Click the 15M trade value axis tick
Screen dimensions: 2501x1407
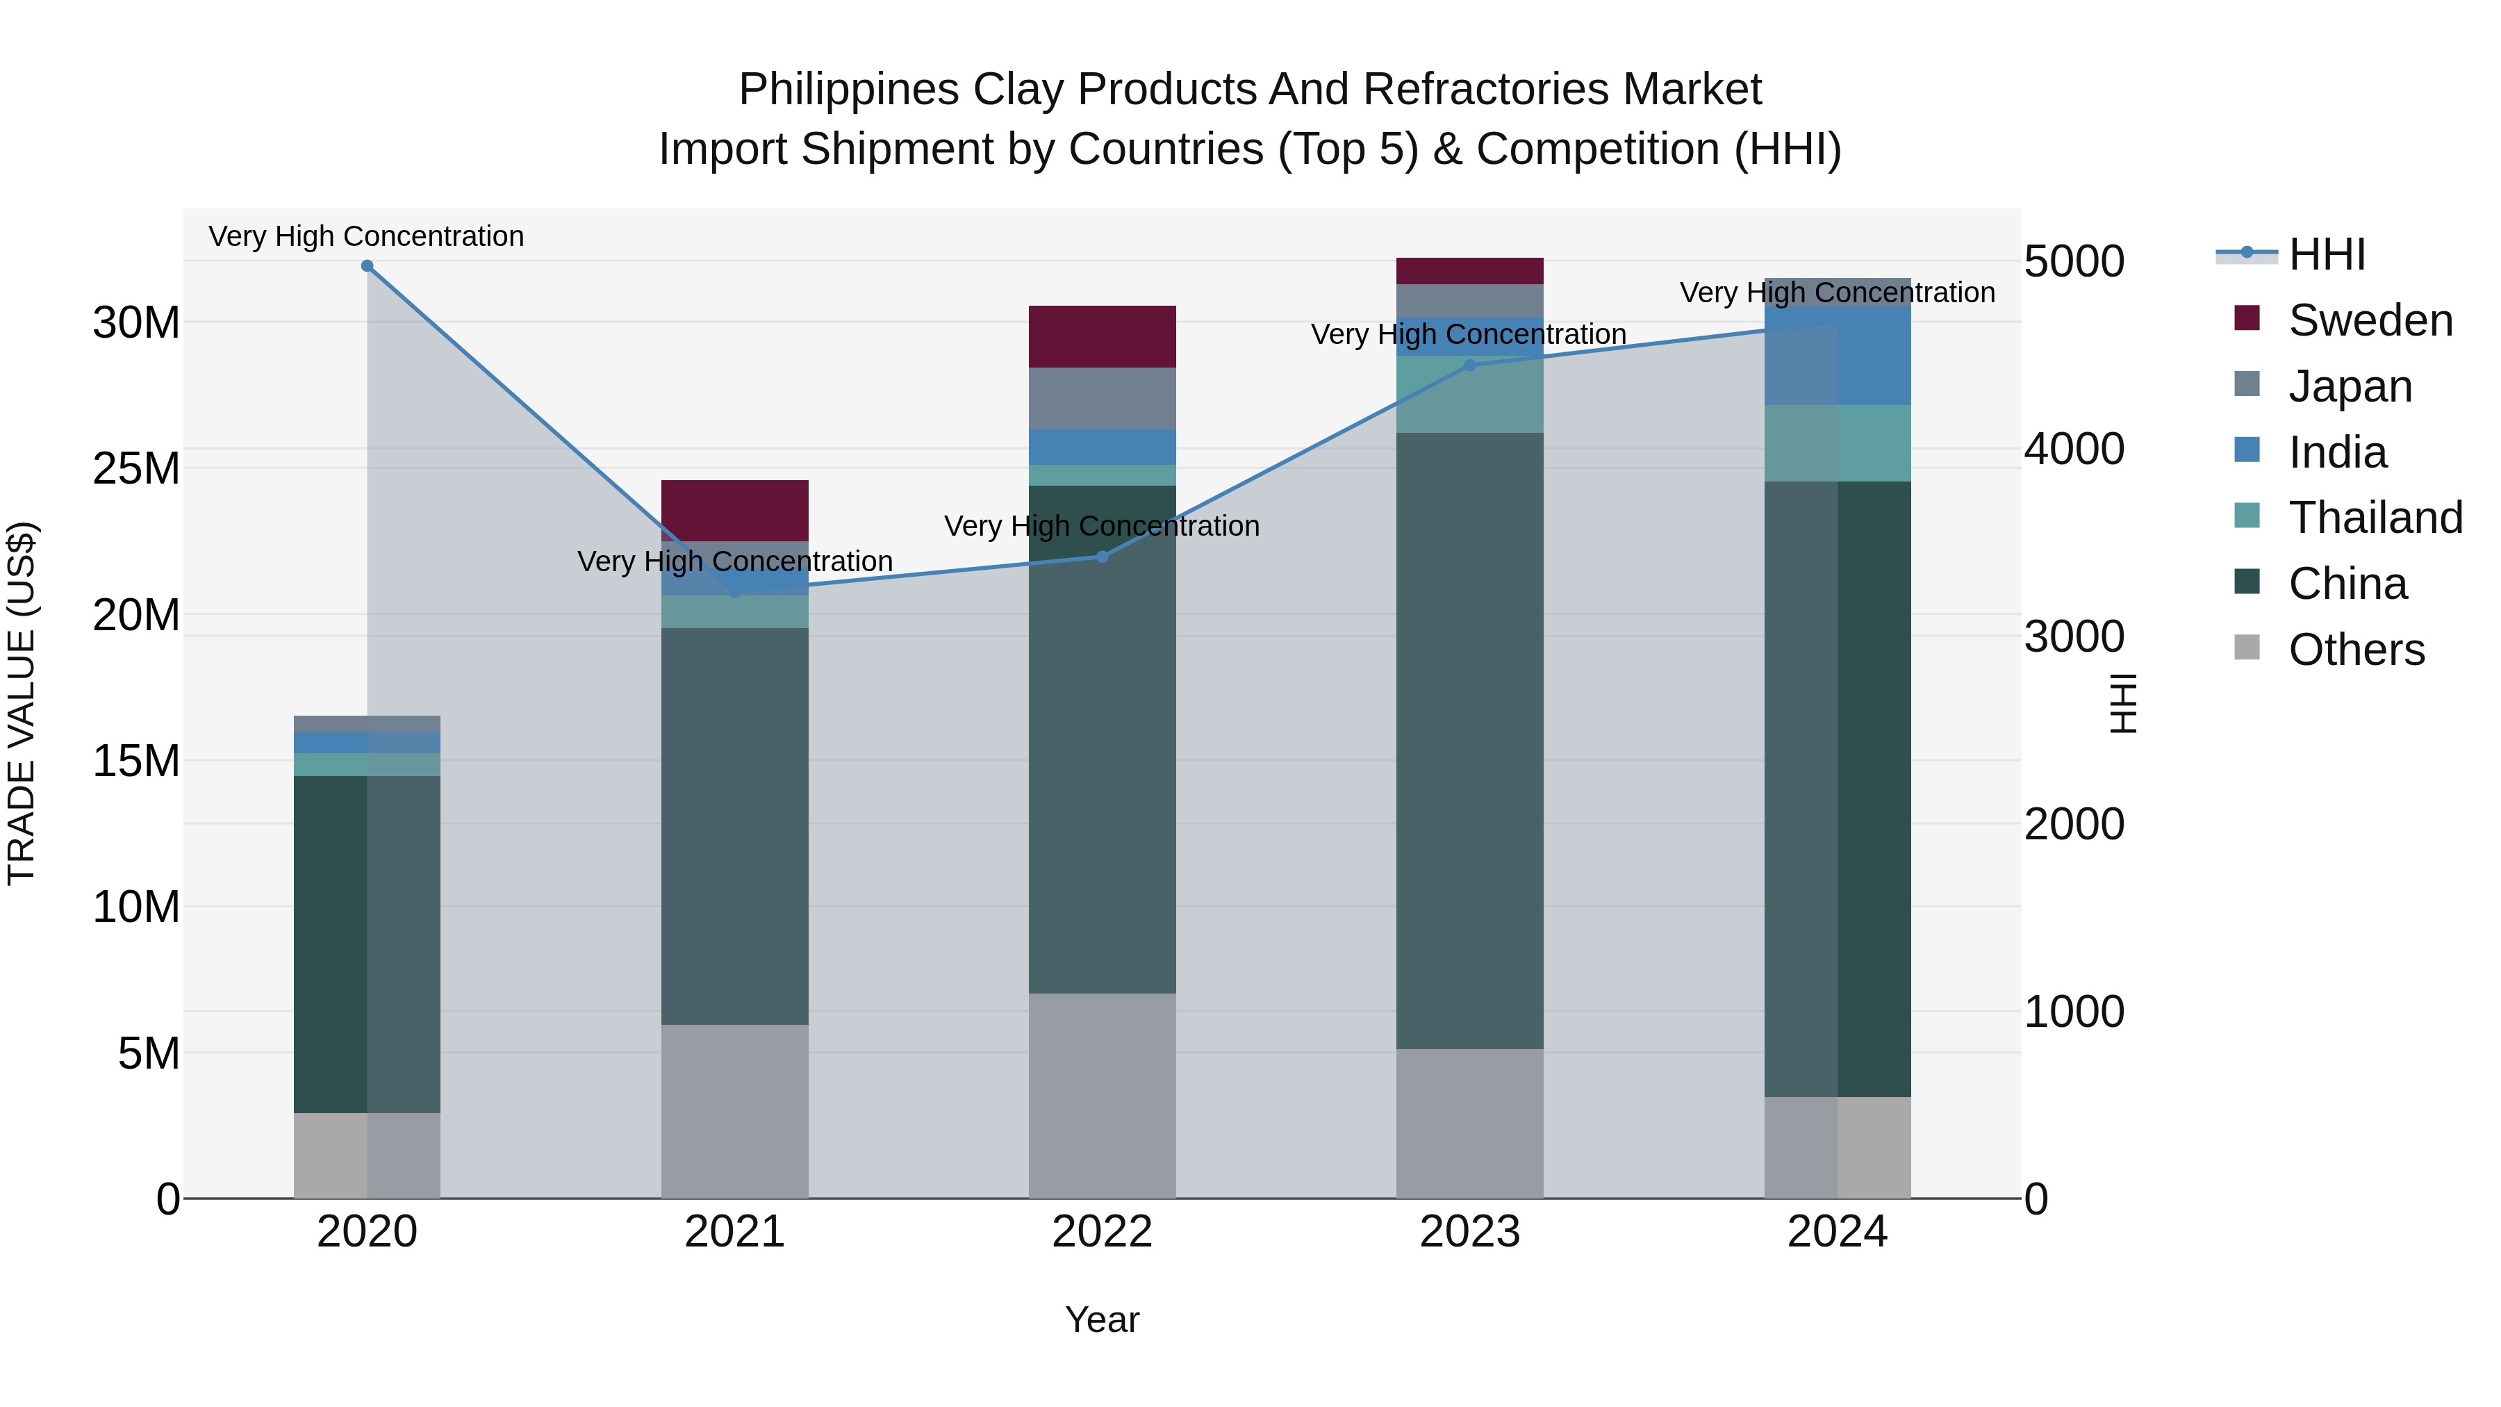click(x=136, y=760)
